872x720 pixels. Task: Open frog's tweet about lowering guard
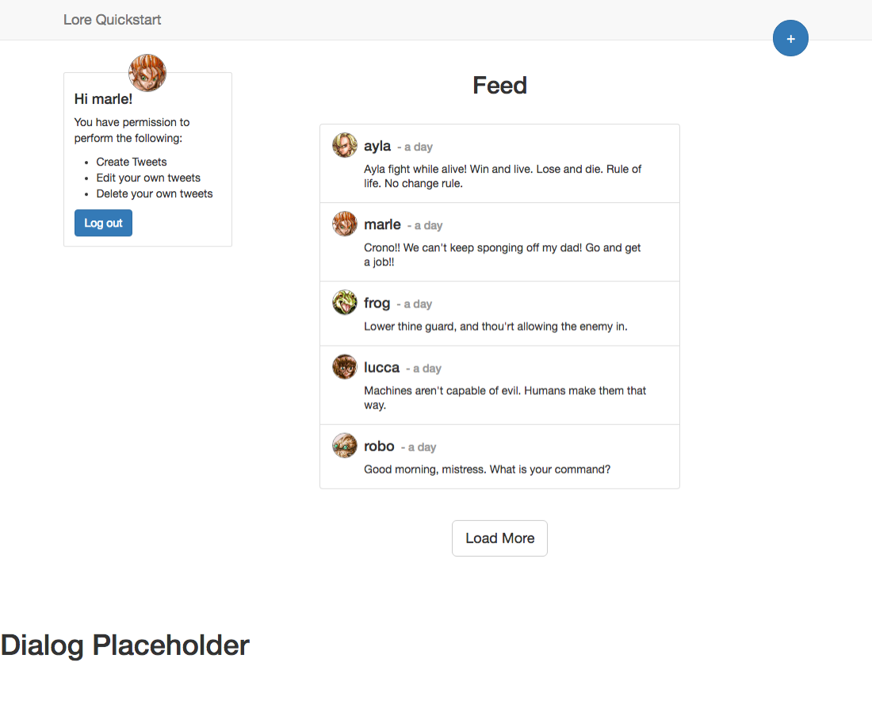point(499,314)
